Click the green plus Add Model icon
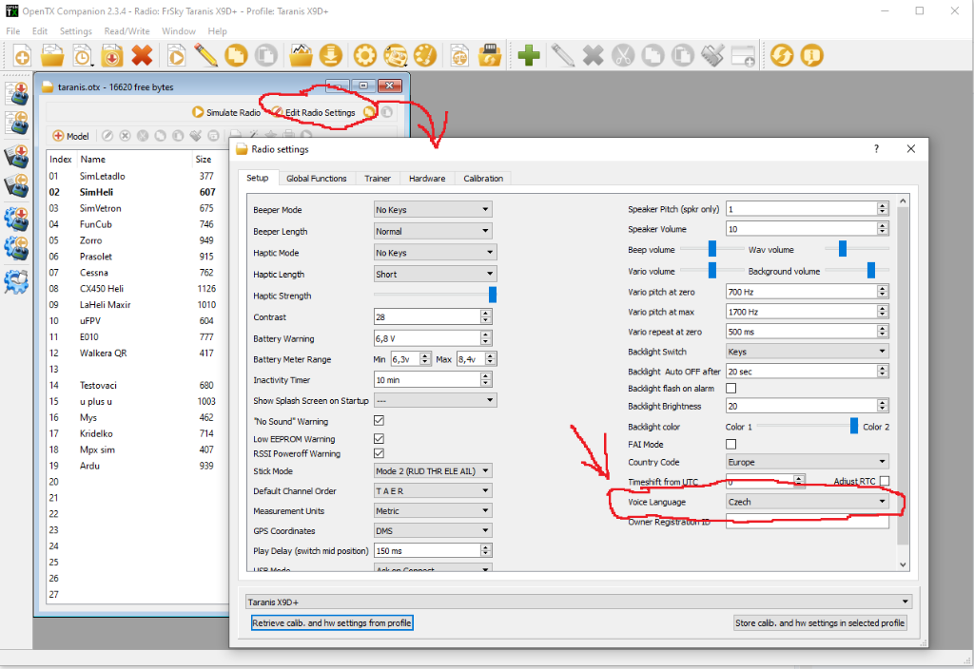 [x=529, y=55]
